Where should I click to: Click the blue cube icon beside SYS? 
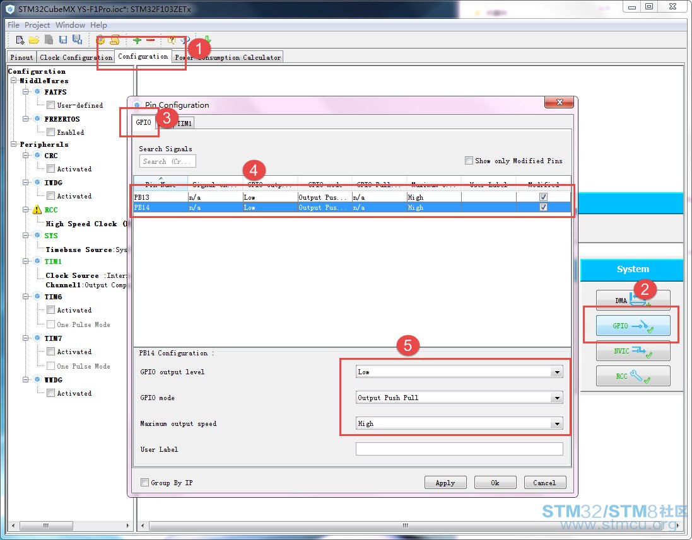37,236
